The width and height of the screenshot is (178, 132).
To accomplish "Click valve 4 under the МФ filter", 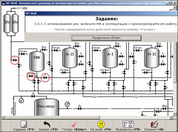I will [34, 82].
